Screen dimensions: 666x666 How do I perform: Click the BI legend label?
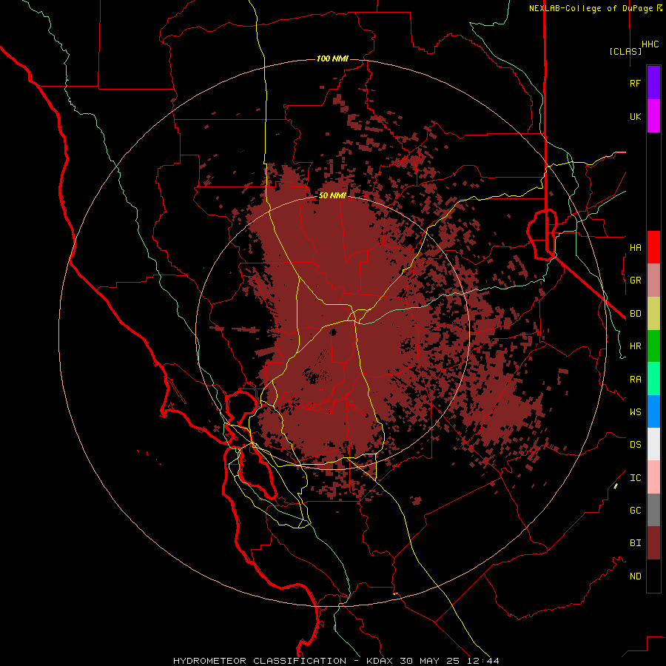coord(635,543)
